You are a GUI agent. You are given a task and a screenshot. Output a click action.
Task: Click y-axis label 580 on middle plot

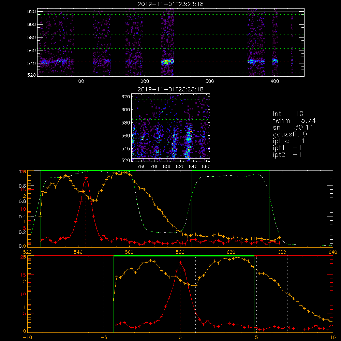click(125, 123)
